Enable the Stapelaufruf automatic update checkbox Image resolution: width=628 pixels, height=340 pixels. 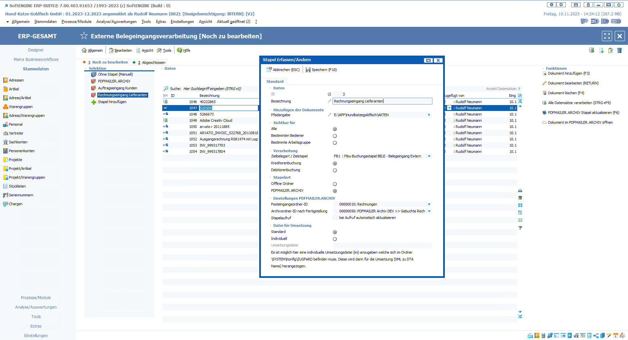click(335, 218)
